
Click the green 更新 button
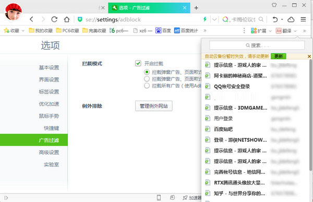click(279, 56)
